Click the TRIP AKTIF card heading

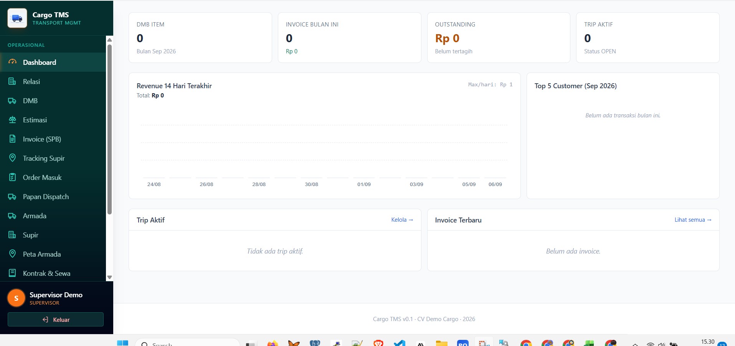tap(598, 25)
